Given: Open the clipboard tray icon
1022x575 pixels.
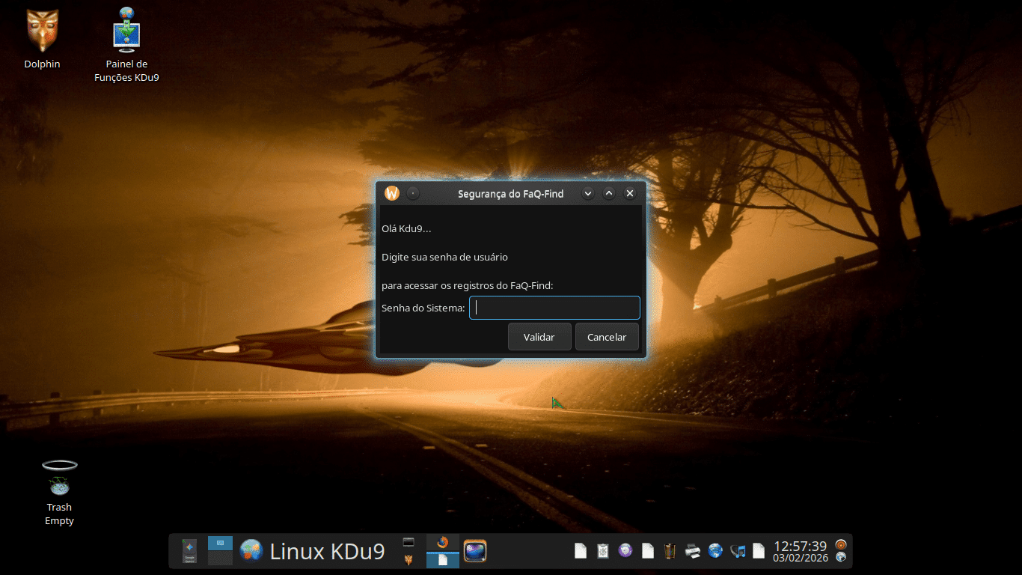Looking at the screenshot, I should [602, 551].
